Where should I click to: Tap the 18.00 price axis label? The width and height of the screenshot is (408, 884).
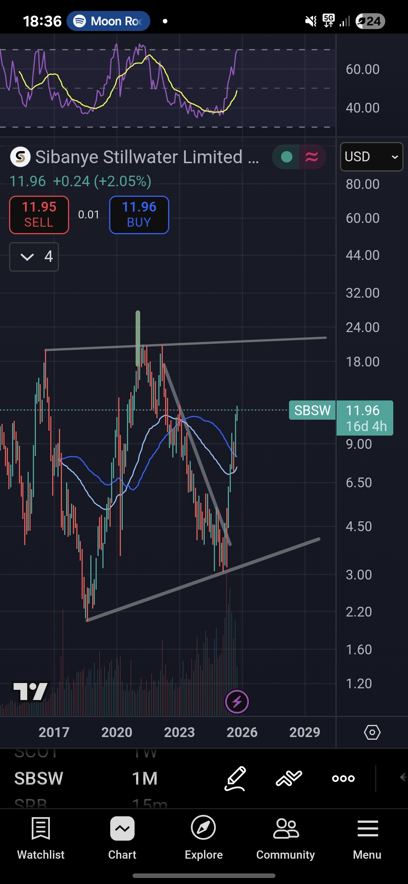point(363,362)
